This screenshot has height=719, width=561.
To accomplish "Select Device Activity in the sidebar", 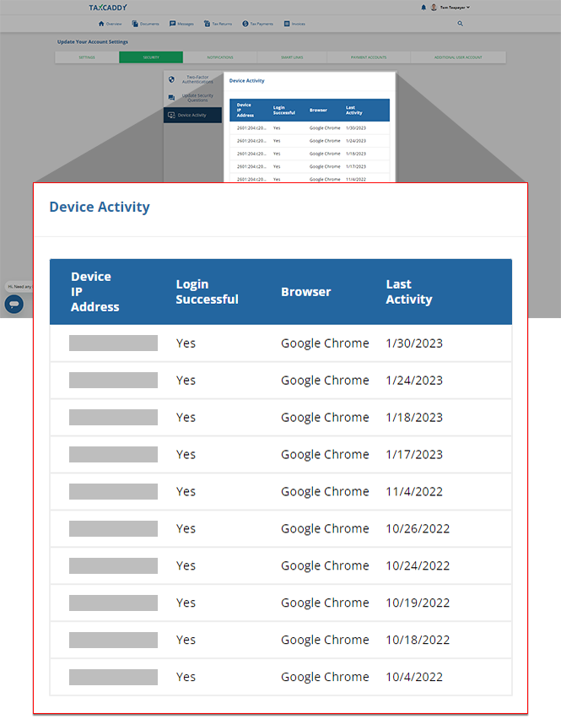I will pyautogui.click(x=192, y=115).
